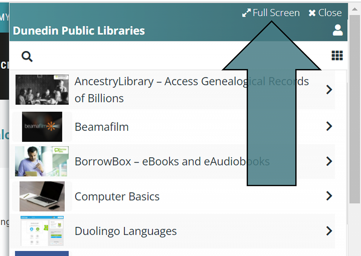Open the grid view apps icon

click(337, 56)
